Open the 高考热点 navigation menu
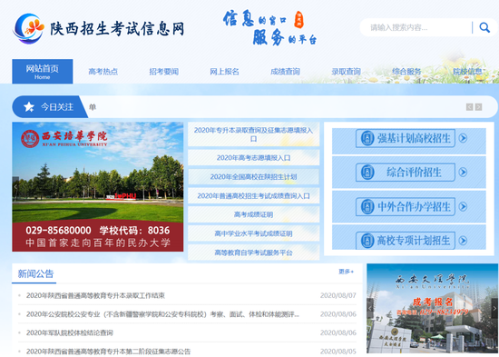The width and height of the screenshot is (499, 357). click(x=103, y=72)
